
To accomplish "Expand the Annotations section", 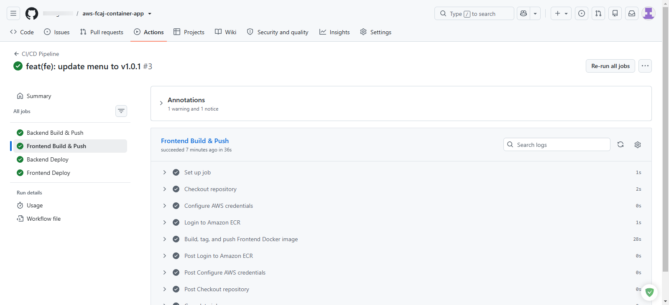I will (x=161, y=103).
